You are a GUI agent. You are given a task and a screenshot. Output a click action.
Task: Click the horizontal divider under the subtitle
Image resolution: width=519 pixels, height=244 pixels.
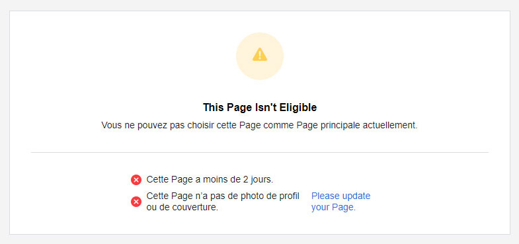click(x=259, y=153)
